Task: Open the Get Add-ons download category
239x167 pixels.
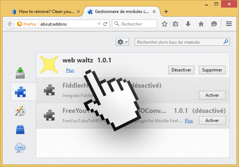Action: tap(20, 73)
